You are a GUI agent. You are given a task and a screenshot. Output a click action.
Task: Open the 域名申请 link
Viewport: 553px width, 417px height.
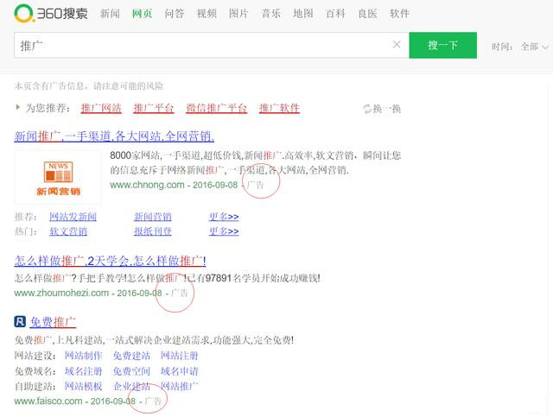pyautogui.click(x=180, y=371)
